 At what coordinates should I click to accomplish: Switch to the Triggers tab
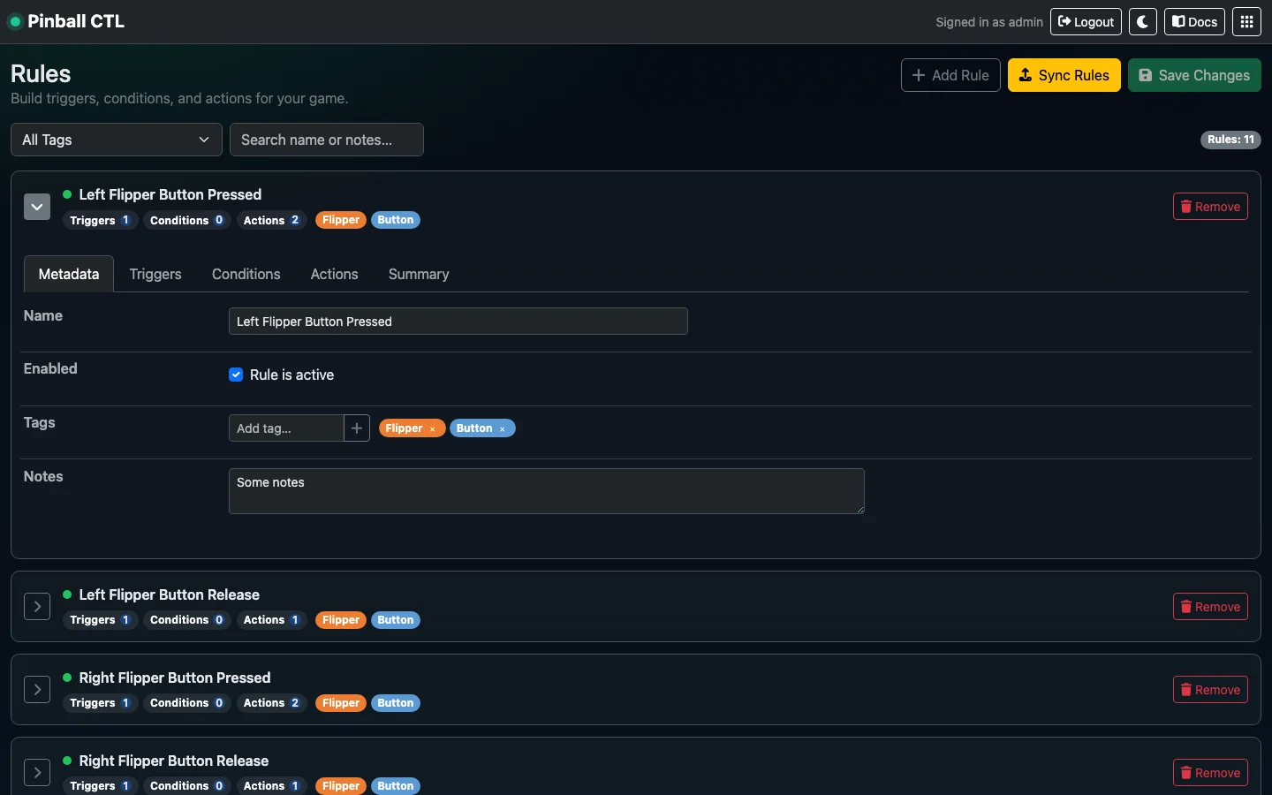pos(155,274)
